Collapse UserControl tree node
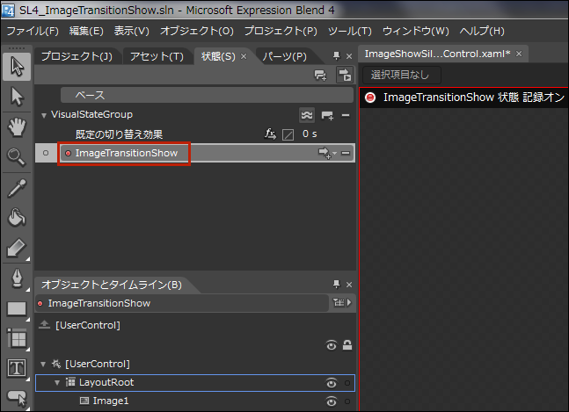 44,364
